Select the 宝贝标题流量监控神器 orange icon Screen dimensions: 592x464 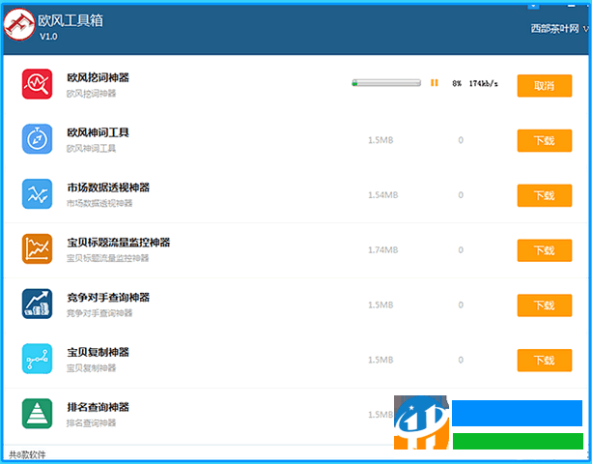tap(37, 249)
